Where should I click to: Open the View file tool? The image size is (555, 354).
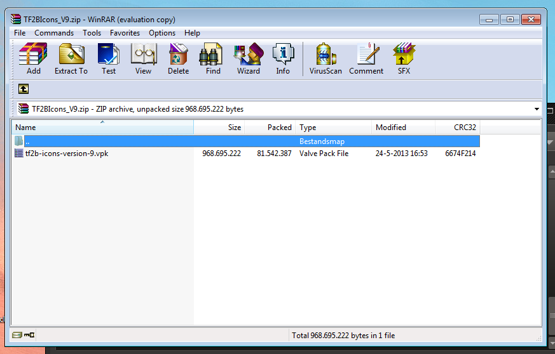coord(143,58)
